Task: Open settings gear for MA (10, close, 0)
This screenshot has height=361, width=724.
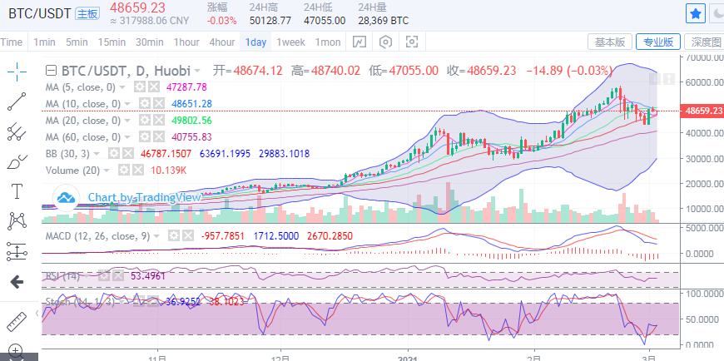Action: [145, 103]
